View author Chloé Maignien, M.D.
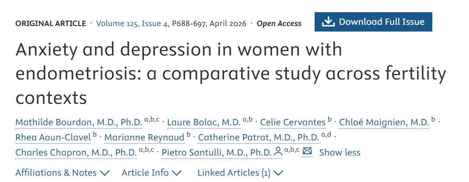Viewport: 469px width, 182px height. pyautogui.click(x=384, y=122)
